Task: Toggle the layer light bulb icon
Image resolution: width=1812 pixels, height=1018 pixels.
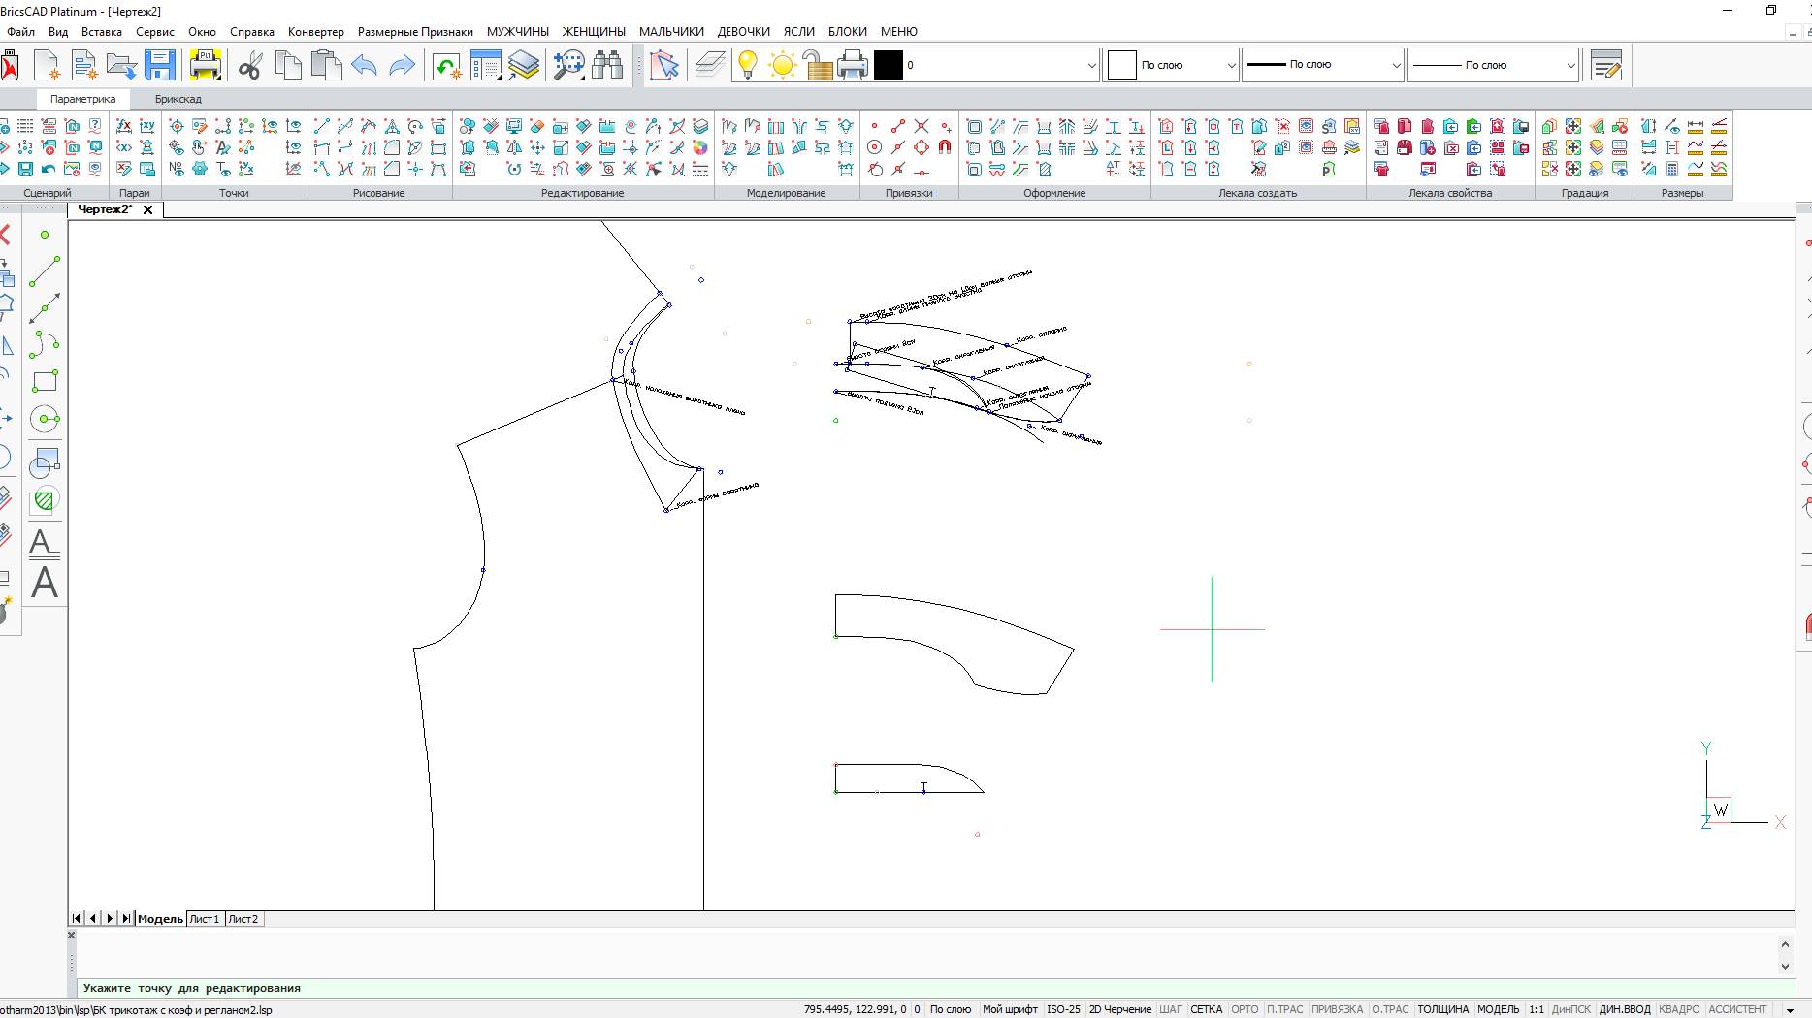Action: (x=747, y=65)
